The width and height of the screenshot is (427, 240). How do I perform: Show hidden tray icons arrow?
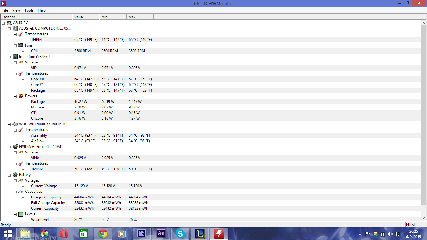click(360, 234)
